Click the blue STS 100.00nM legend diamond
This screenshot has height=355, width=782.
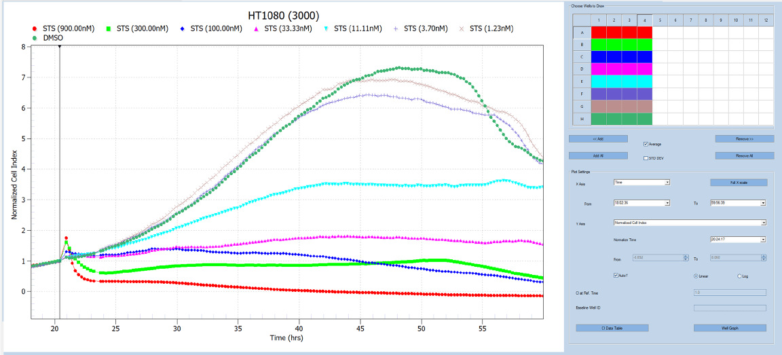coord(182,29)
